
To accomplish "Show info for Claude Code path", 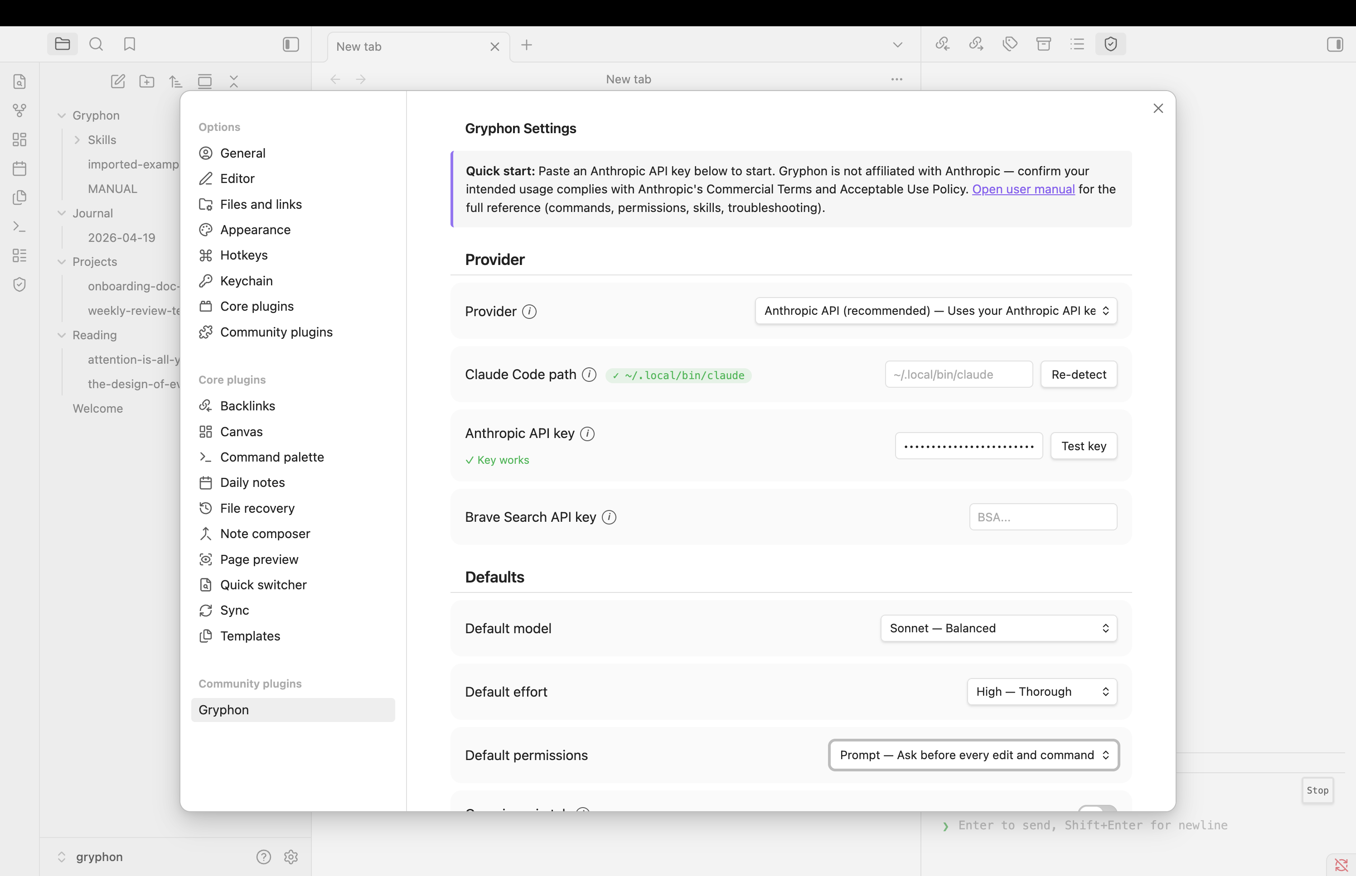I will 589,374.
